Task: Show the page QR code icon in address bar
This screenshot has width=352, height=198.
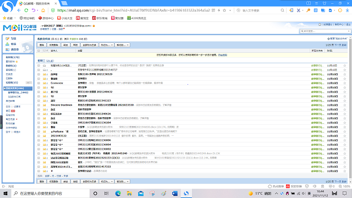Action: [x=213, y=10]
